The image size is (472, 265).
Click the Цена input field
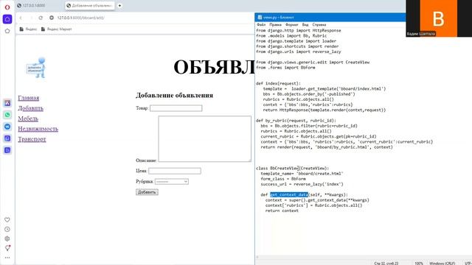click(175, 171)
